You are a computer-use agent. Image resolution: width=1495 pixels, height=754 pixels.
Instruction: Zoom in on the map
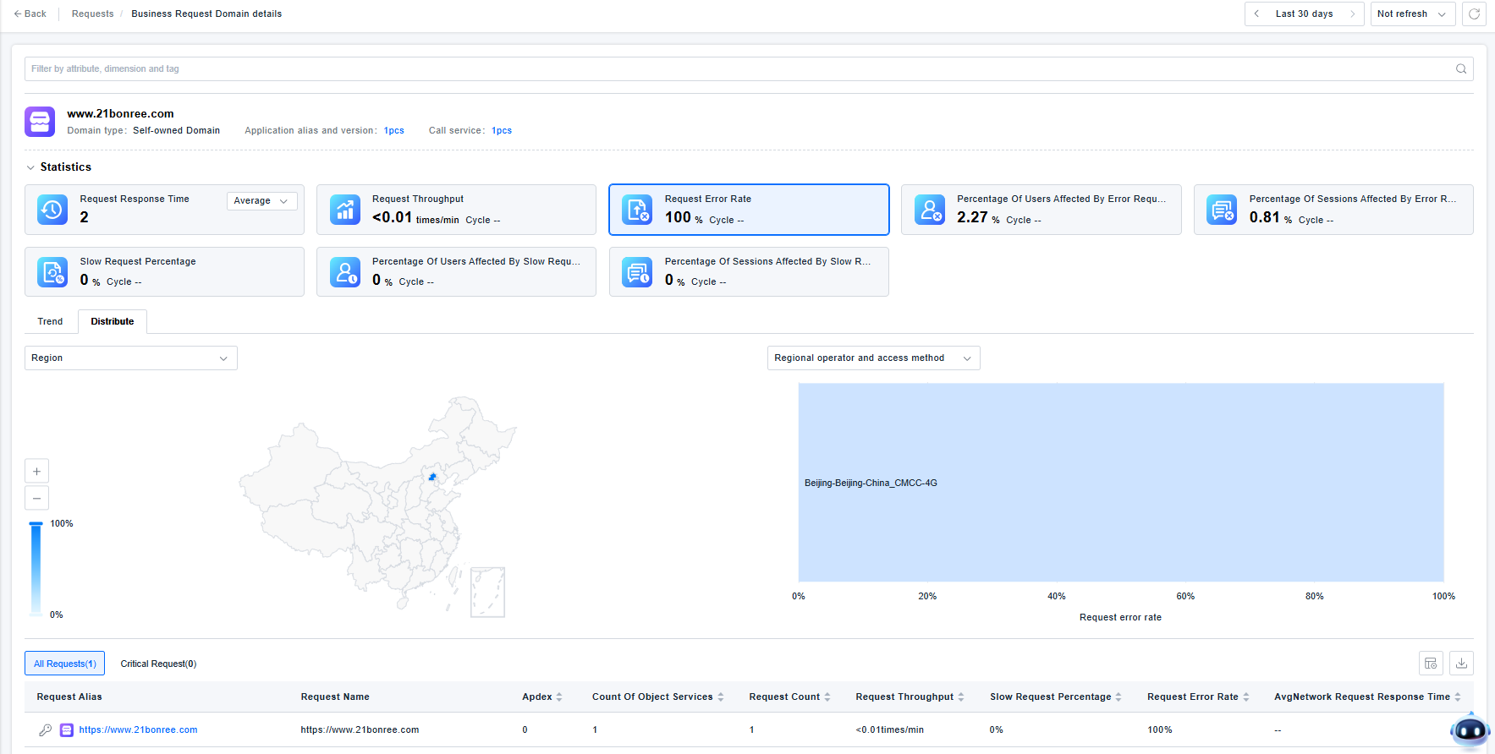point(36,471)
